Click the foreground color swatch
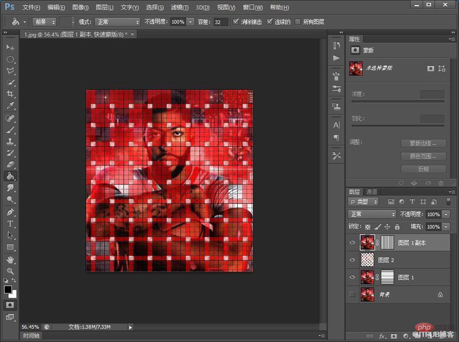Screen dimensions: 459x342 8,289
